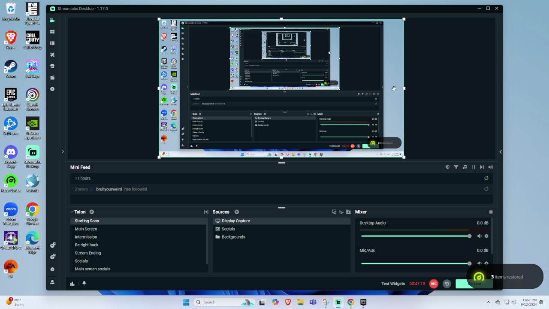Replay the '11 hours' feed event
This screenshot has height=309, width=549.
486,178
